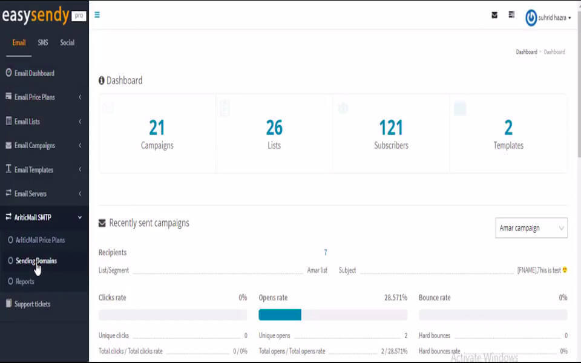The width and height of the screenshot is (581, 363).
Task: Open the 21 Campaigns card
Action: (157, 134)
